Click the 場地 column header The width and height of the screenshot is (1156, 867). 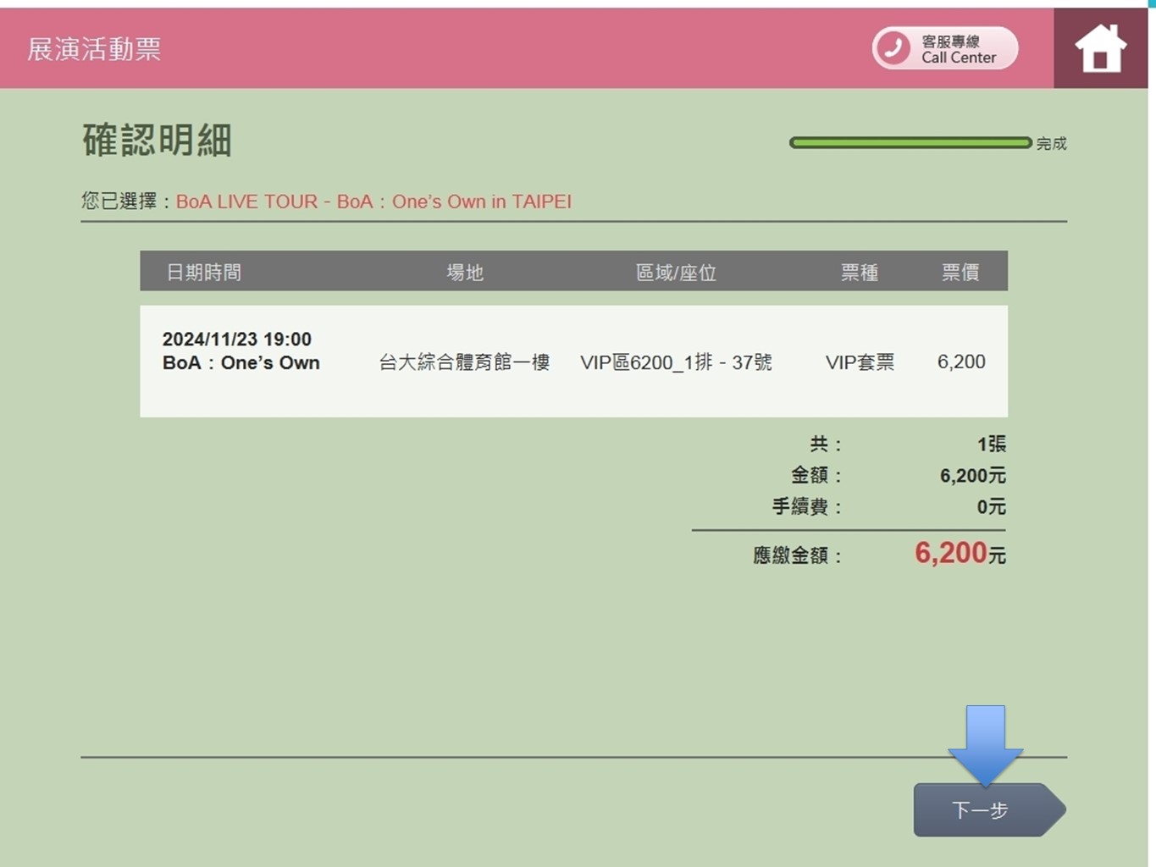[465, 273]
